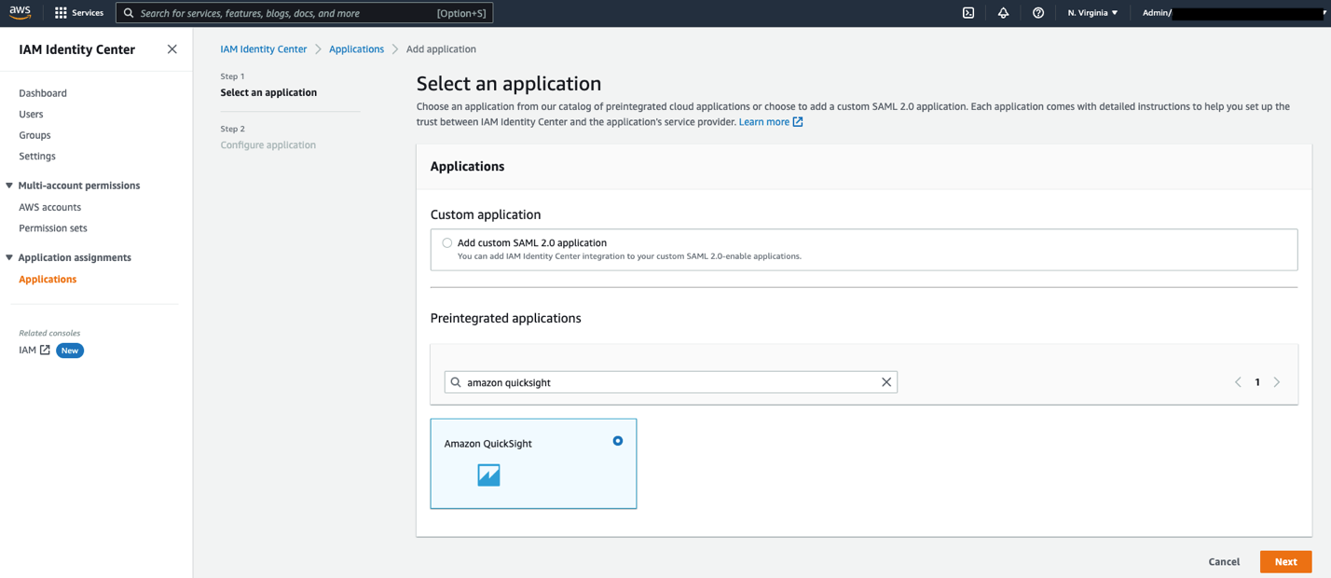Image resolution: width=1331 pixels, height=578 pixels.
Task: Click the AWS top search field
Action: click(304, 13)
